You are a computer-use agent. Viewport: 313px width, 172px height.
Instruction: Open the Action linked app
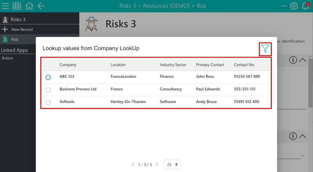pyautogui.click(x=8, y=58)
